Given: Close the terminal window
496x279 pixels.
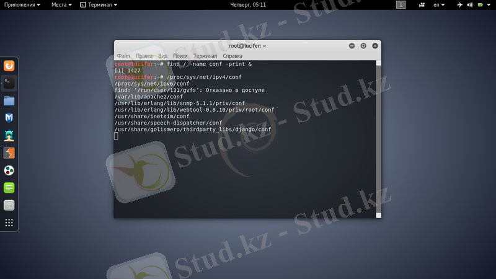Looking at the screenshot, I should pos(375,46).
